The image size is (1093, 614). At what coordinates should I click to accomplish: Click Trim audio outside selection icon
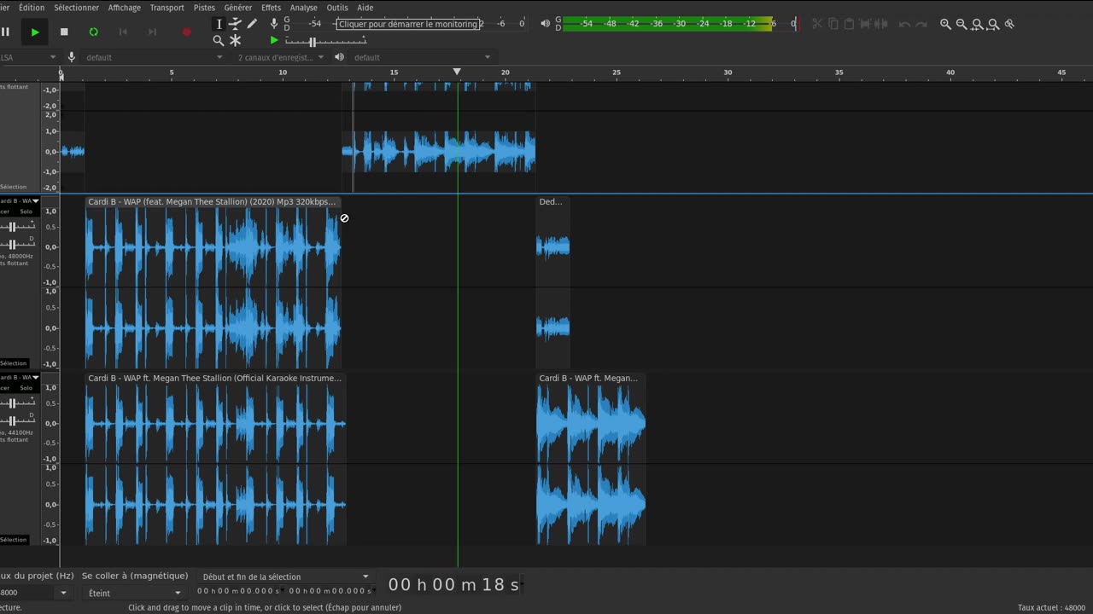tap(865, 24)
